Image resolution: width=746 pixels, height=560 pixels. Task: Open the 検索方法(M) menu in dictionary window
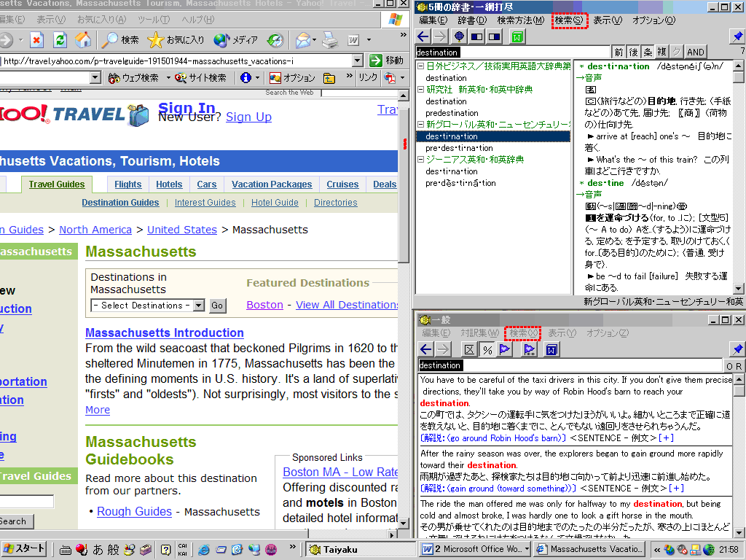point(520,20)
